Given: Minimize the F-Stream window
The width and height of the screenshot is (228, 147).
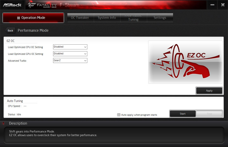Looking at the screenshot, I should pos(212,5).
